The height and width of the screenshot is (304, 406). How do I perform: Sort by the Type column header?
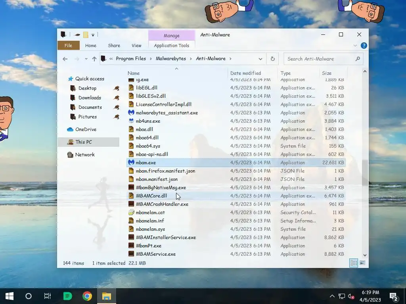pos(285,73)
